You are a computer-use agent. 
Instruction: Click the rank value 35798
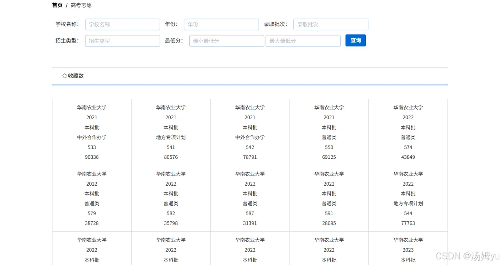click(x=171, y=223)
